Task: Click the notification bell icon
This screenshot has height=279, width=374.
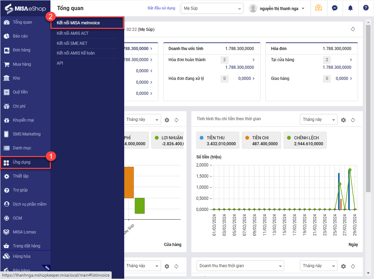Action: click(350, 8)
